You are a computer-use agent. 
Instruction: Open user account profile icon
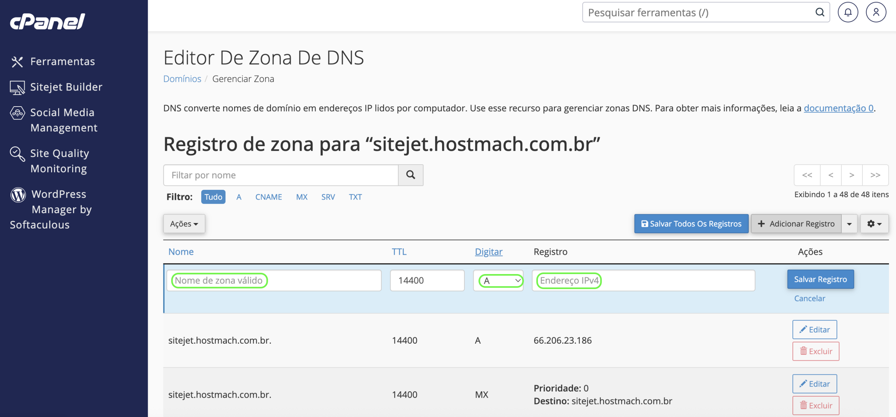coord(876,13)
